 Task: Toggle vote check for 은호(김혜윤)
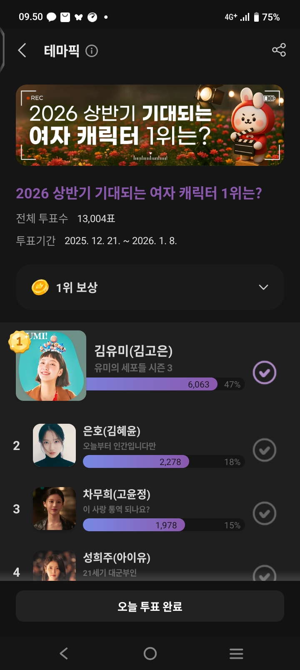coord(265,450)
